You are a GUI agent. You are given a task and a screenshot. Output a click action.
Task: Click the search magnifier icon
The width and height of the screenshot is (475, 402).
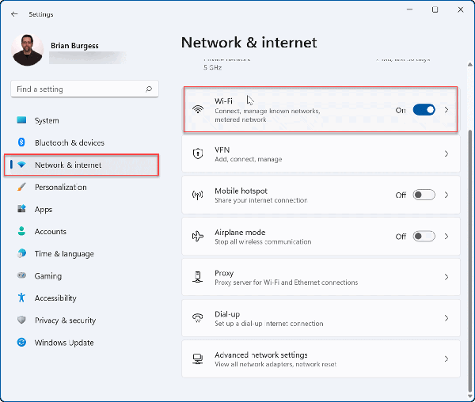pyautogui.click(x=149, y=89)
